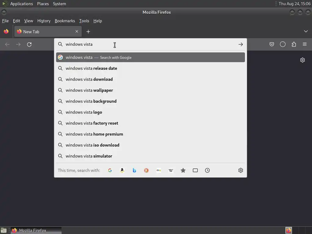The height and width of the screenshot is (234, 312).
Task: Choose suggestion 'windows vista background'
Action: (x=151, y=101)
